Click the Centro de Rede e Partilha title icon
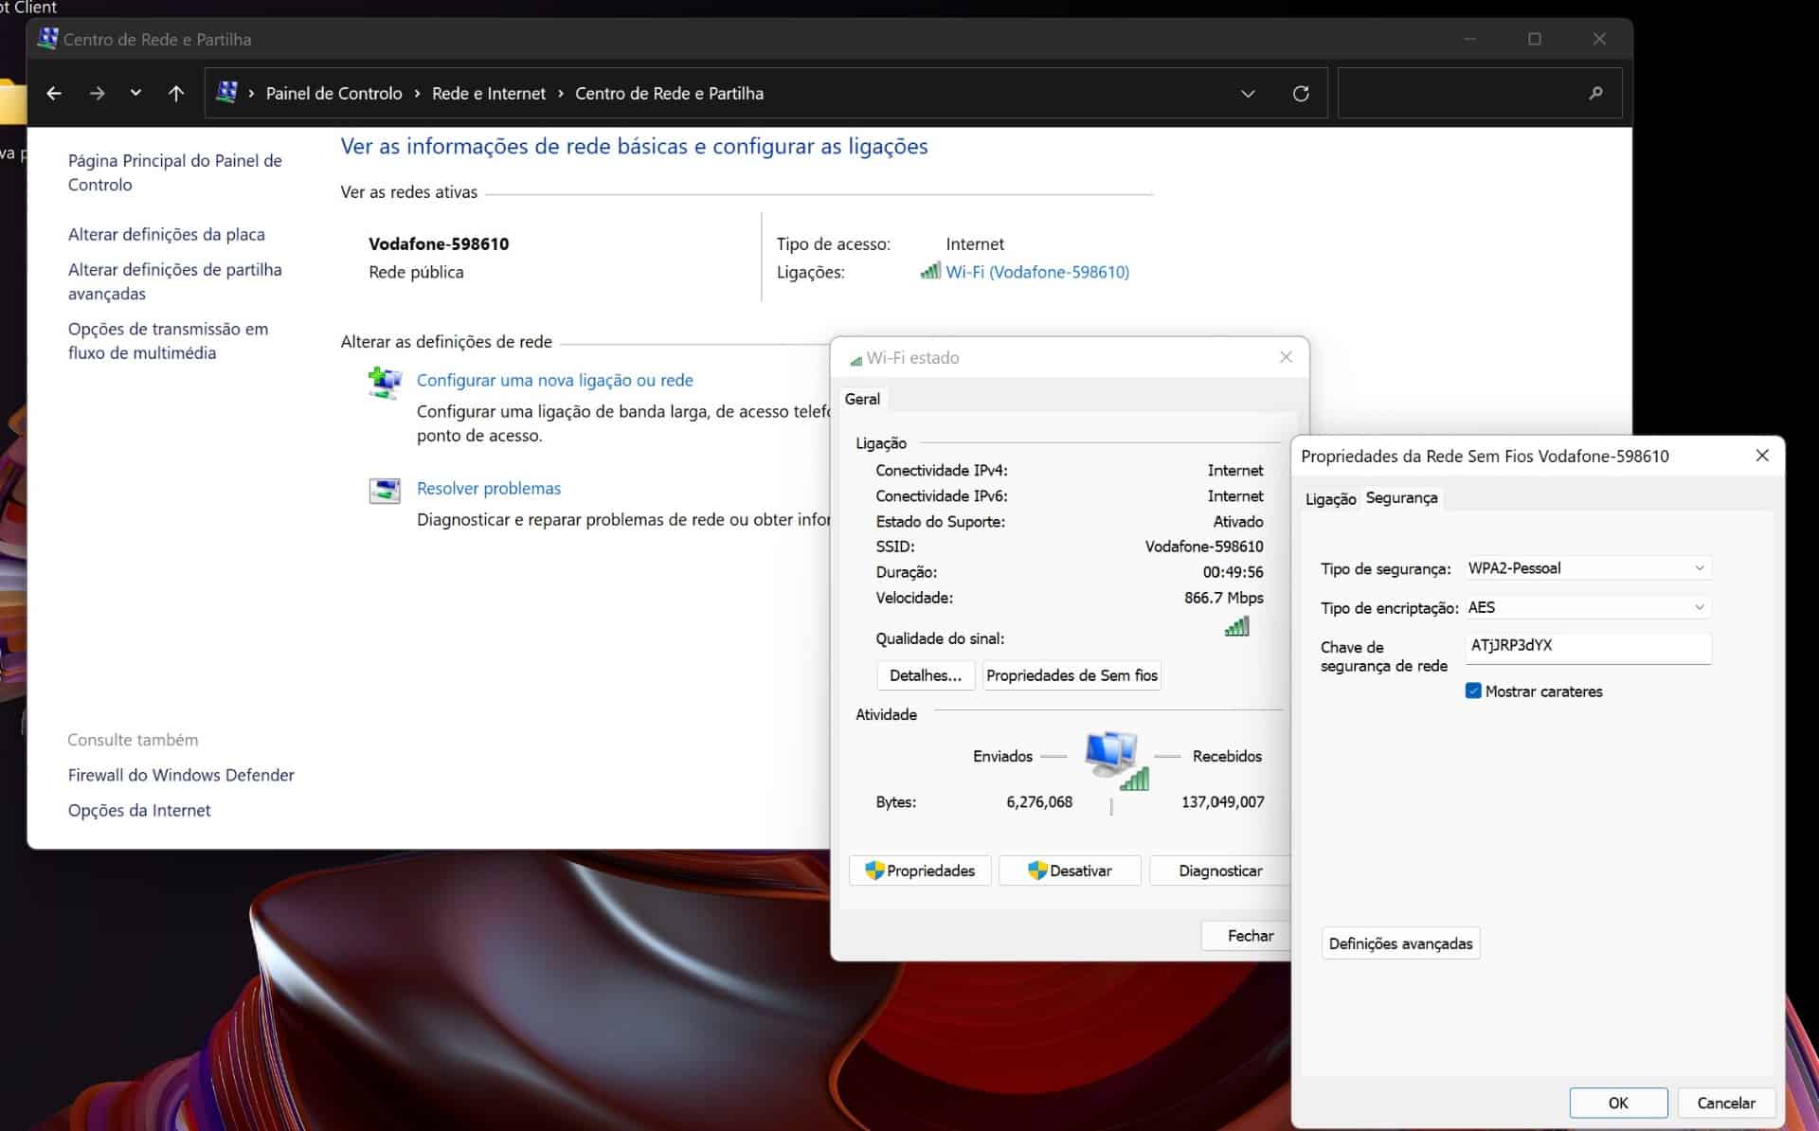The height and width of the screenshot is (1131, 1819). pos(47,39)
